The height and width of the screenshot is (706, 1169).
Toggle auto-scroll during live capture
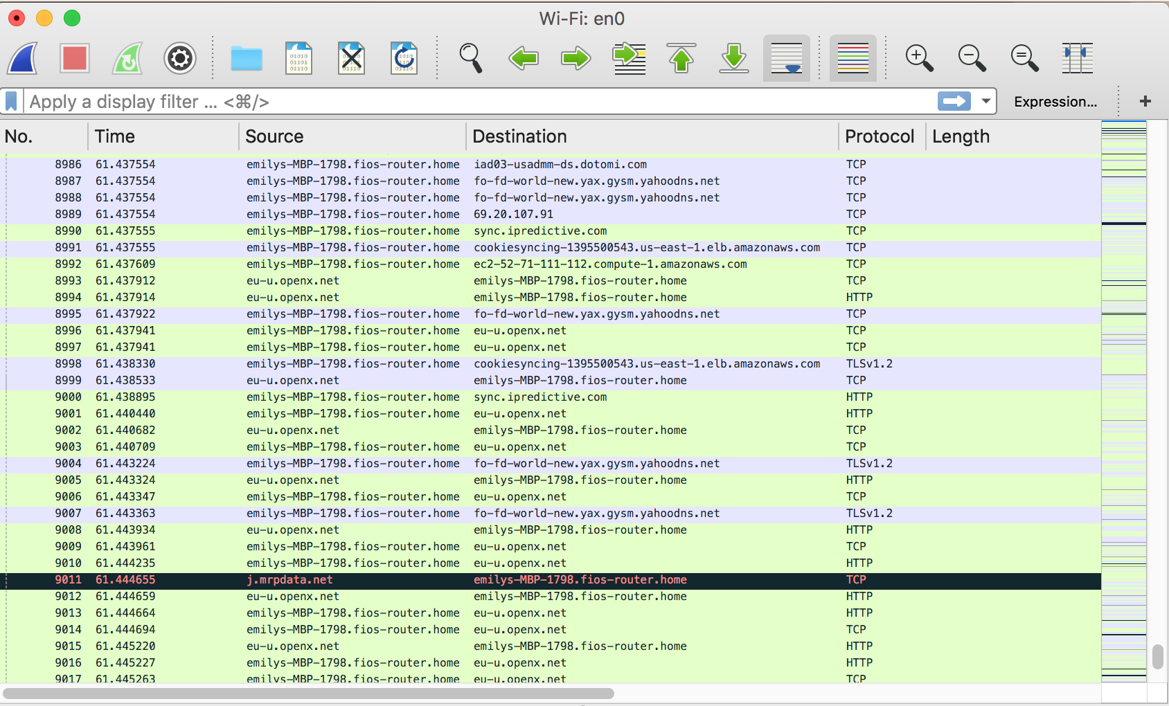point(786,58)
